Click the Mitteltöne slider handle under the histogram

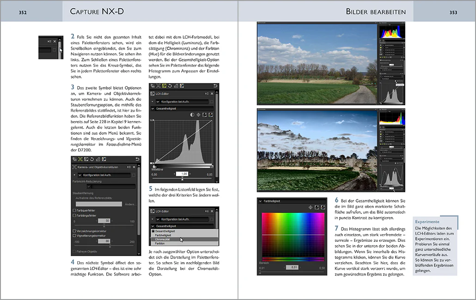[182, 179]
